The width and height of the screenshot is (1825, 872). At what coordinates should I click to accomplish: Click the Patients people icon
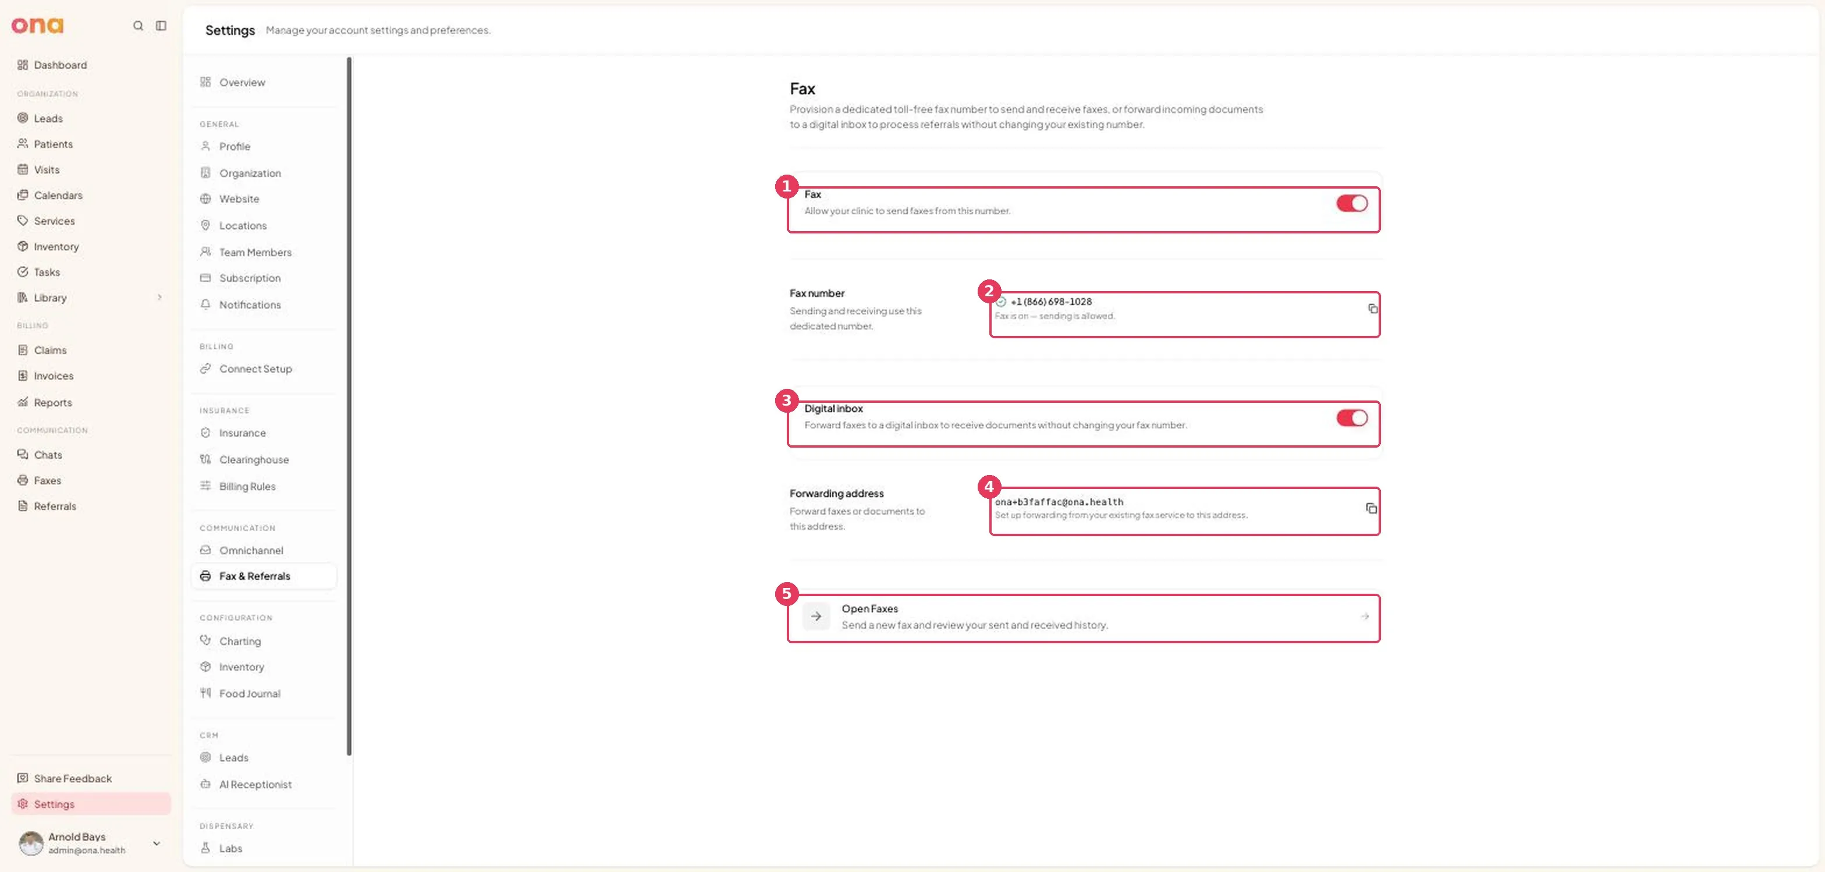point(23,144)
